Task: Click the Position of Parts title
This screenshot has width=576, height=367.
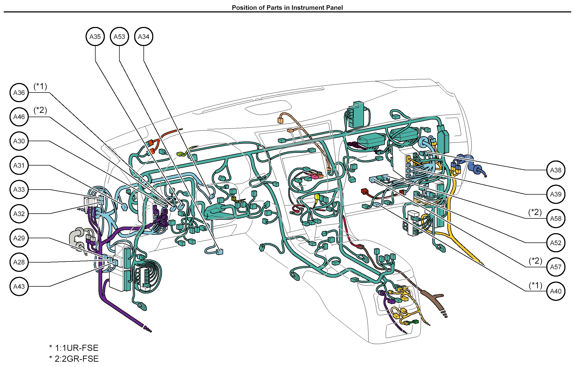Action: tap(287, 7)
